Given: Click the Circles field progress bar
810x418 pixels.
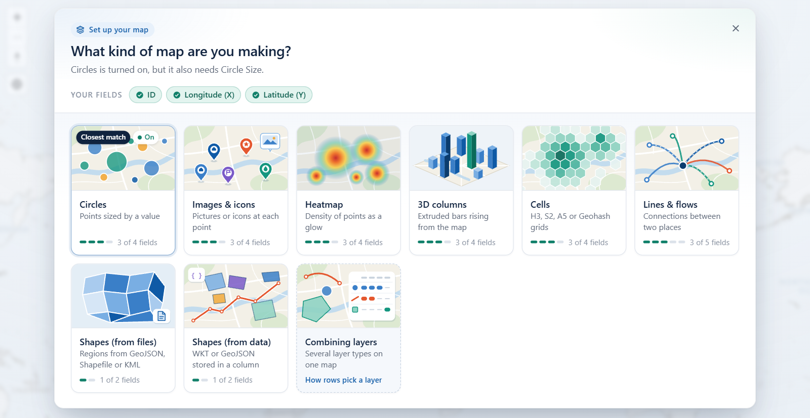Looking at the screenshot, I should tap(96, 242).
